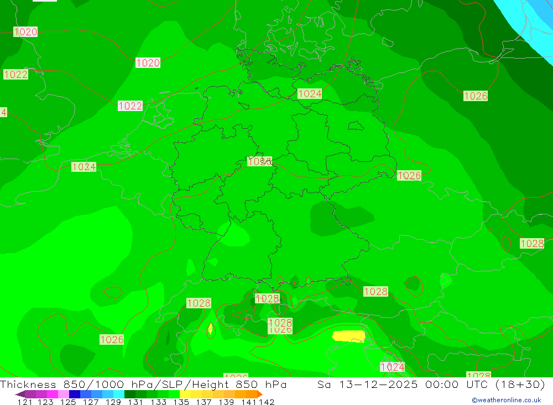The image size is (553, 405).
Task: Click the bright yellow legend swatch at 135
Action: [185, 394]
